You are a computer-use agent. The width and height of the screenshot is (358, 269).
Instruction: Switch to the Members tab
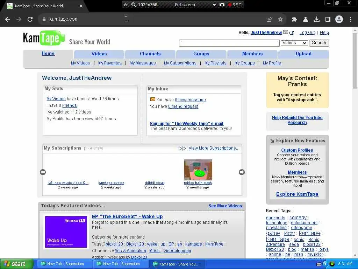[252, 54]
